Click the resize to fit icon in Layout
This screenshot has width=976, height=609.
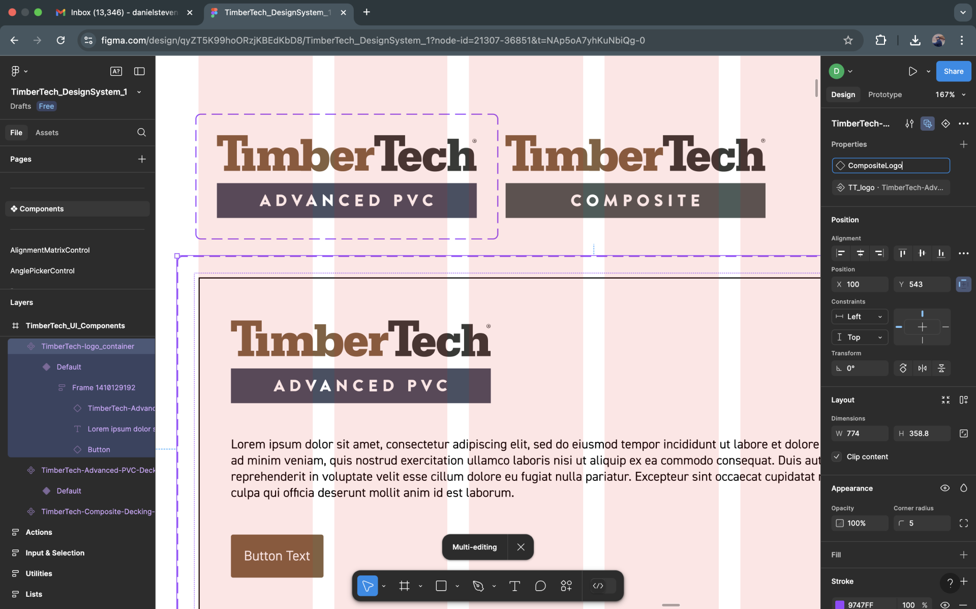pyautogui.click(x=945, y=400)
